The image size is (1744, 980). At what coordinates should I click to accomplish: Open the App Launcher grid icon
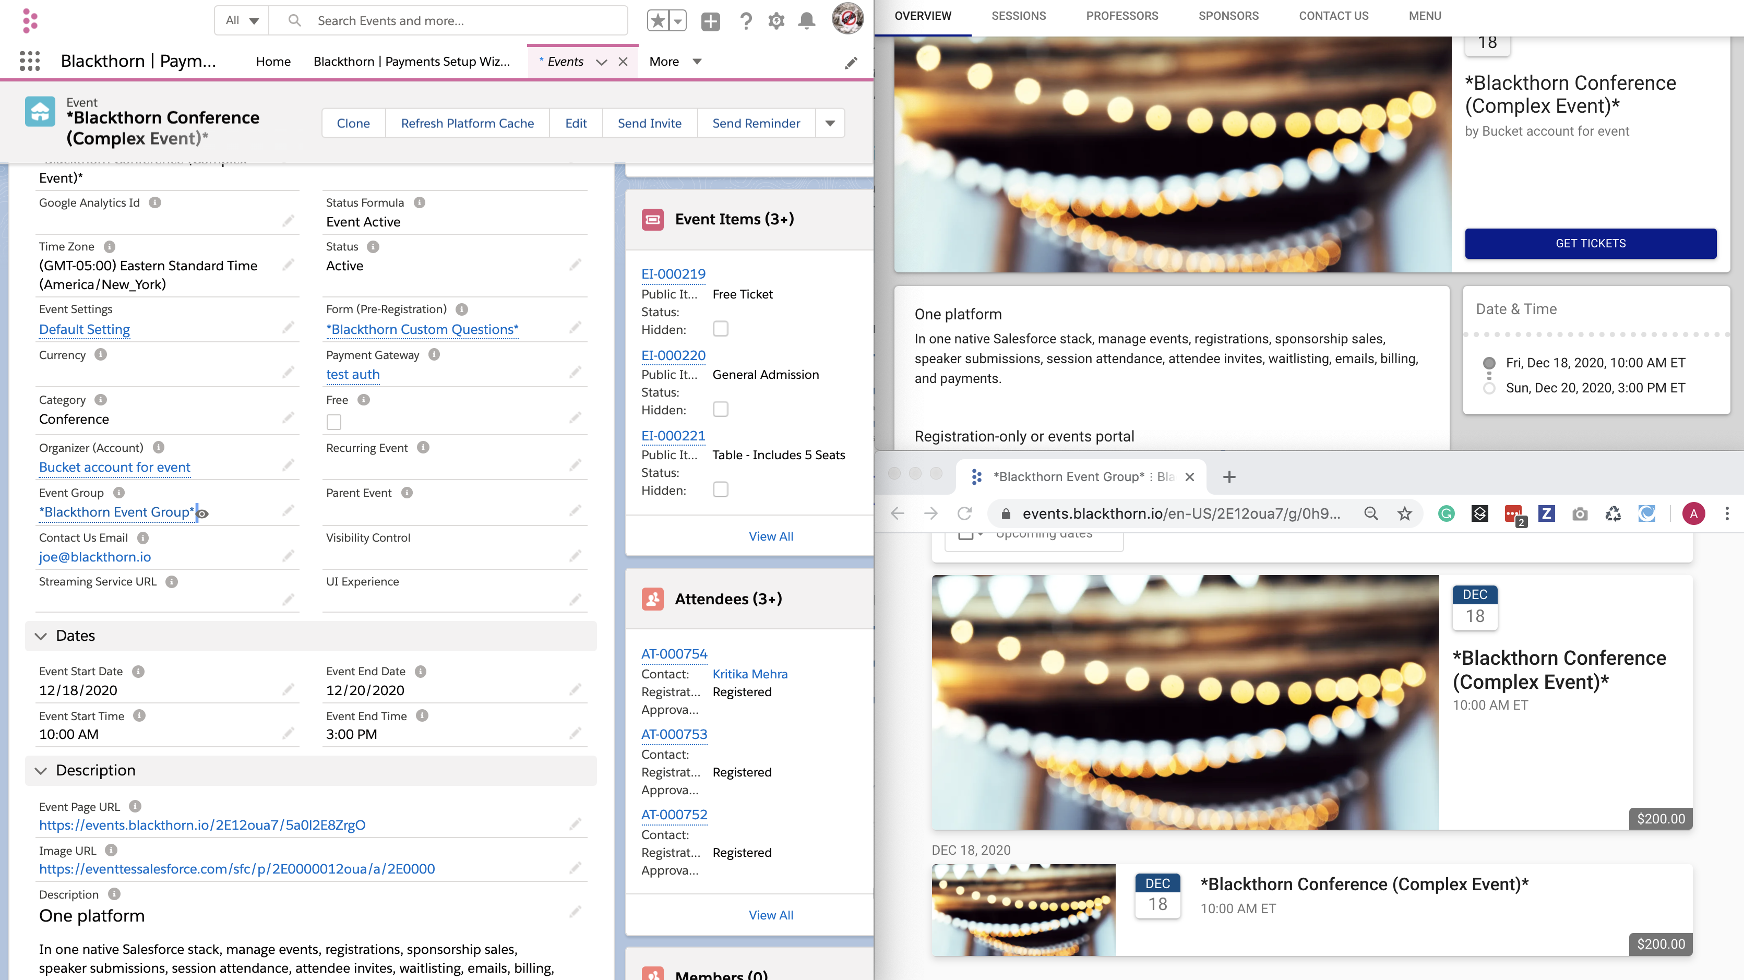pyautogui.click(x=30, y=61)
